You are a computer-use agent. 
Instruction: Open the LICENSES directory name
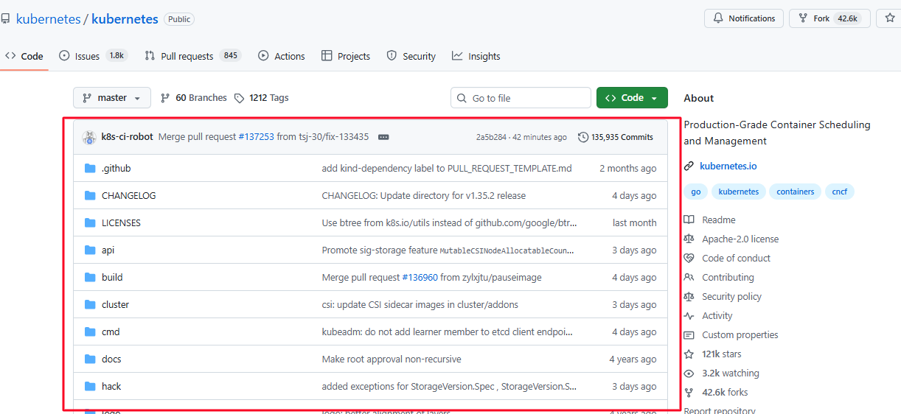121,223
